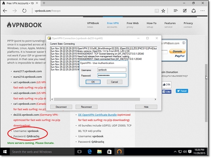Open the Free Web proxy menu
211x158 pixels.
tap(132, 25)
